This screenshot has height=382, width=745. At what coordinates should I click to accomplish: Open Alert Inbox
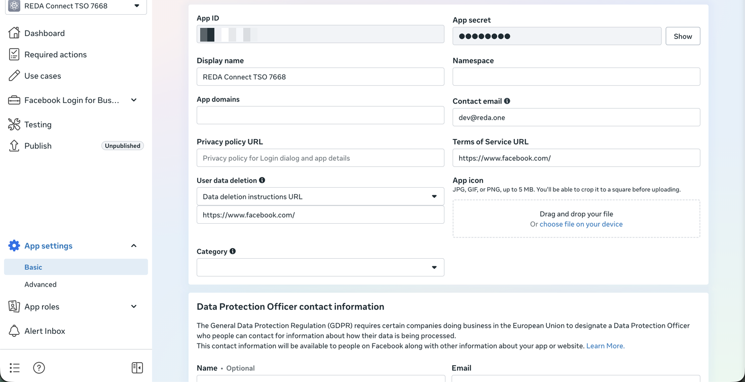(45, 331)
